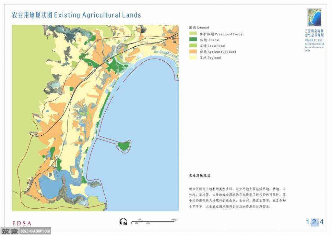Click the Grass land legend swatch
Viewport: 332px width, 235px height.
[194, 46]
